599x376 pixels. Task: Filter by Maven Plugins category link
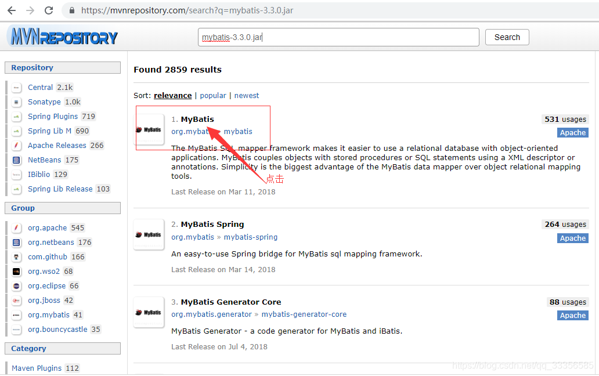(37, 368)
